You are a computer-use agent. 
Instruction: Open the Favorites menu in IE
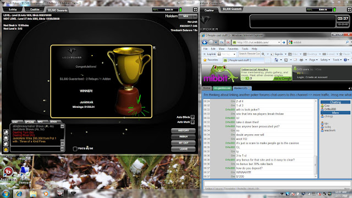click(x=233, y=49)
